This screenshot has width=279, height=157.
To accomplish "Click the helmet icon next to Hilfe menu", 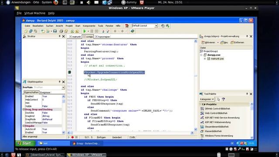I will 127,26.
